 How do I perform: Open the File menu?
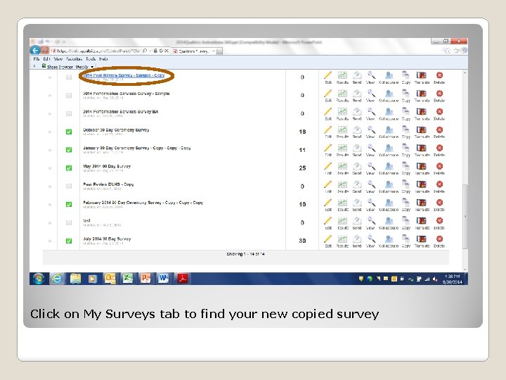click(x=37, y=59)
